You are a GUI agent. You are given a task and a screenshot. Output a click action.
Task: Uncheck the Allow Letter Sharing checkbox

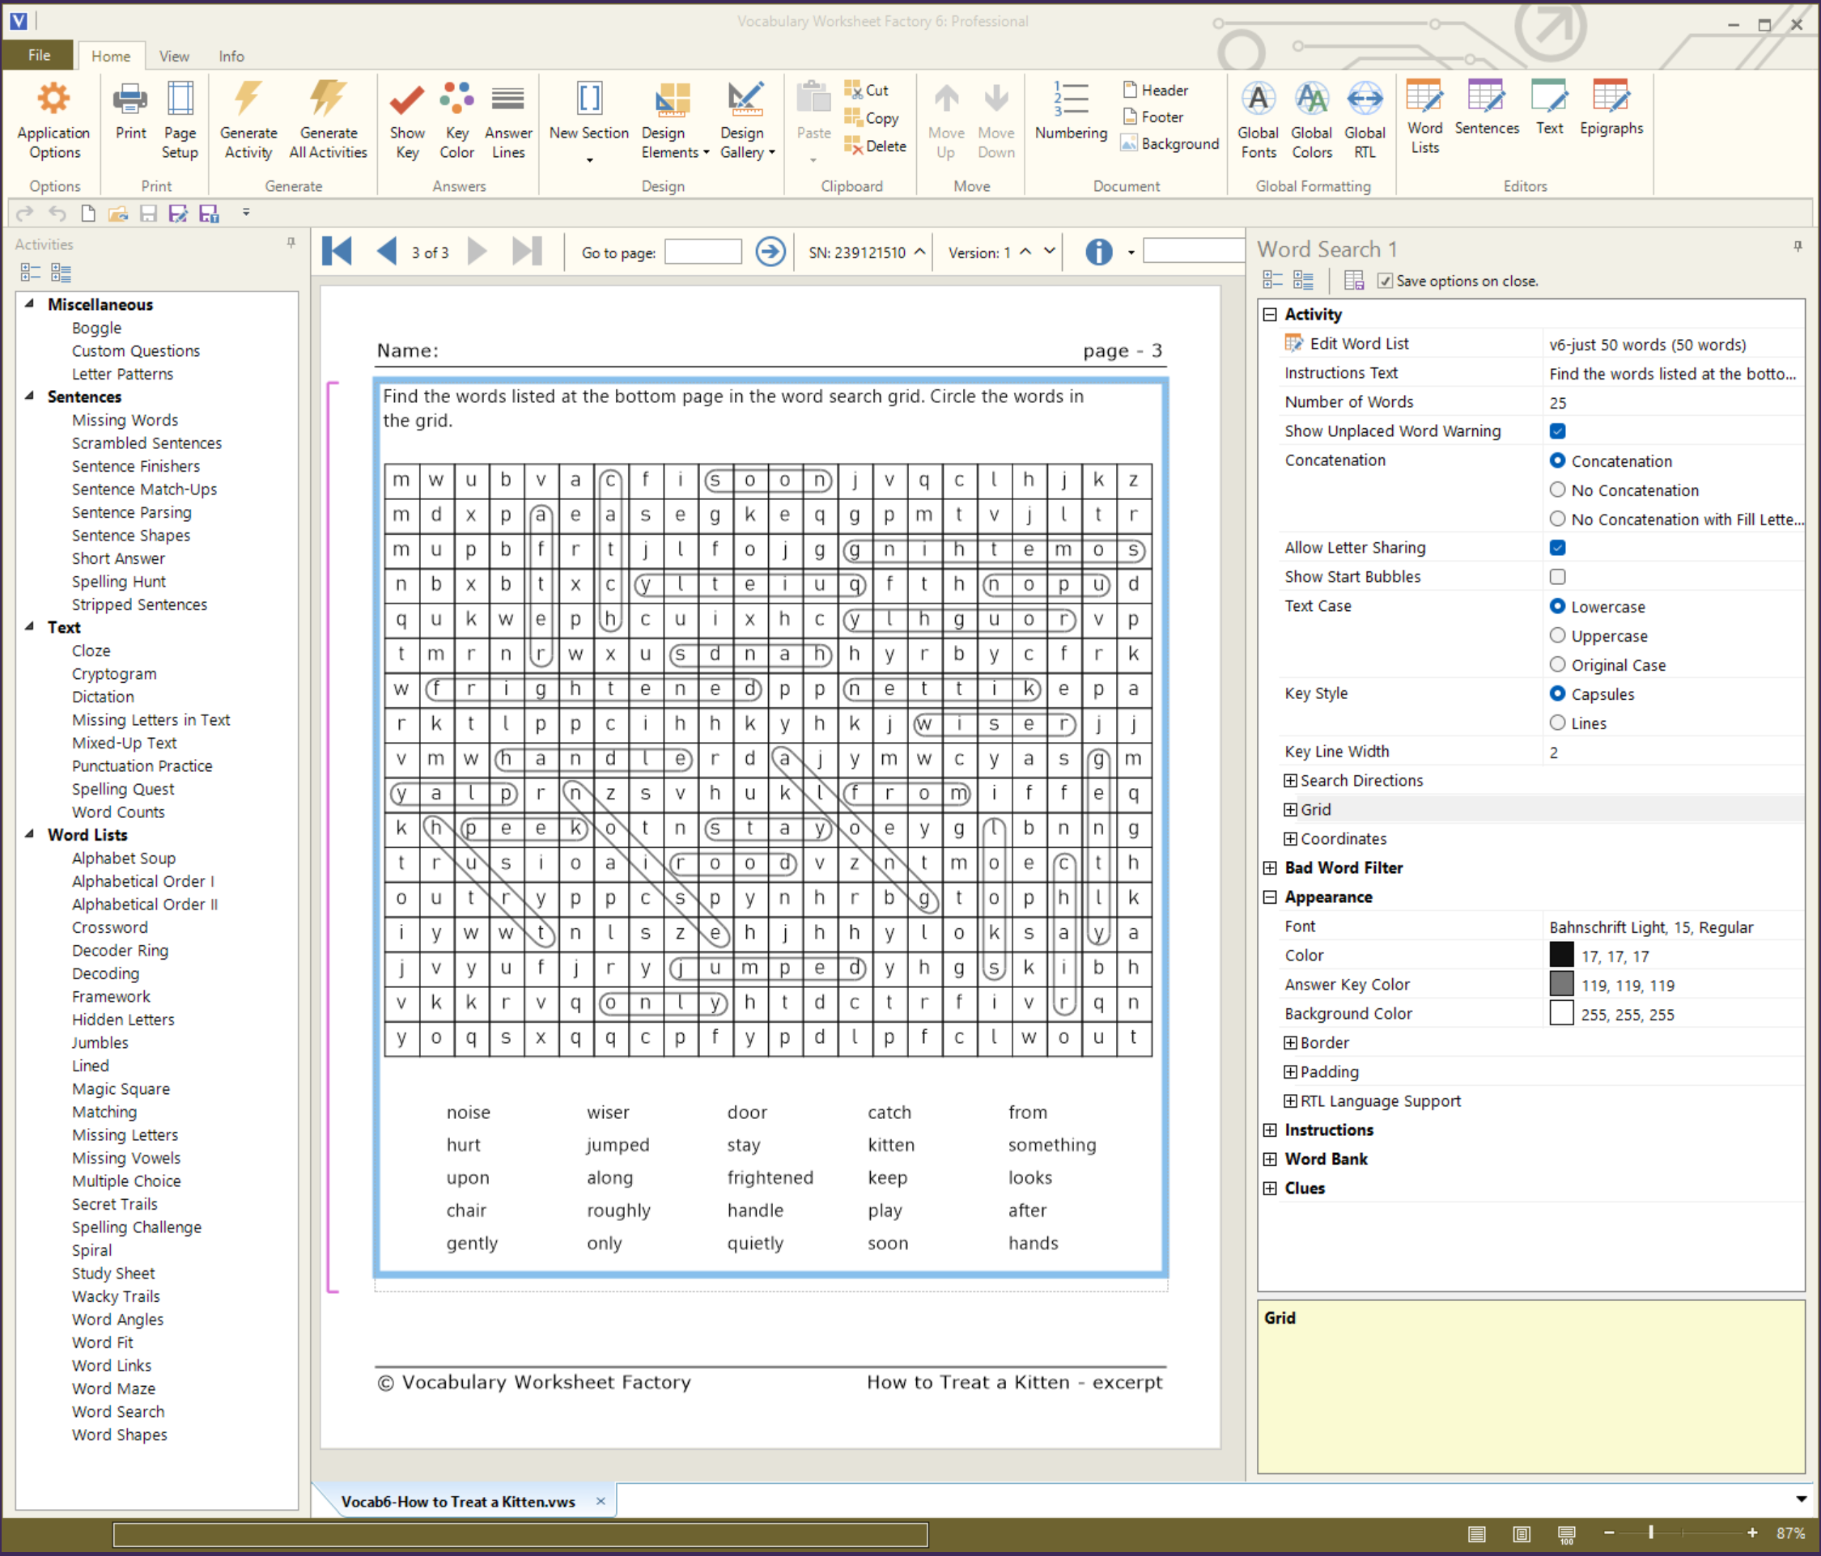click(1557, 549)
